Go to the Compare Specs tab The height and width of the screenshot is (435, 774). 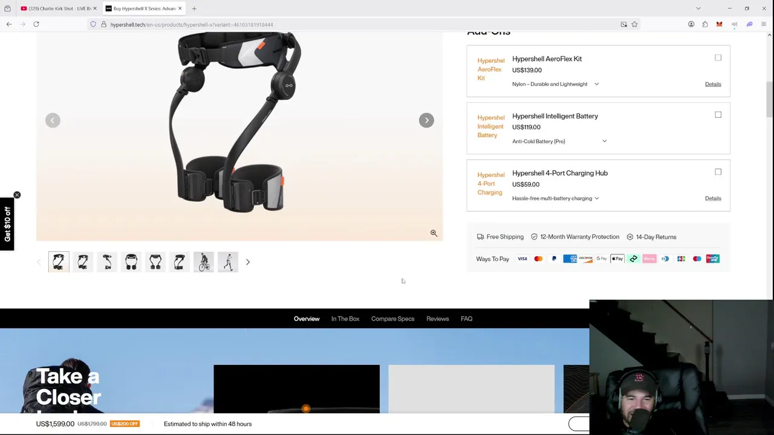pyautogui.click(x=393, y=319)
